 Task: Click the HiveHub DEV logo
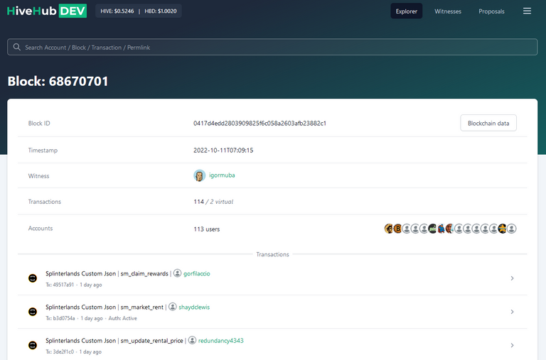[x=47, y=11]
